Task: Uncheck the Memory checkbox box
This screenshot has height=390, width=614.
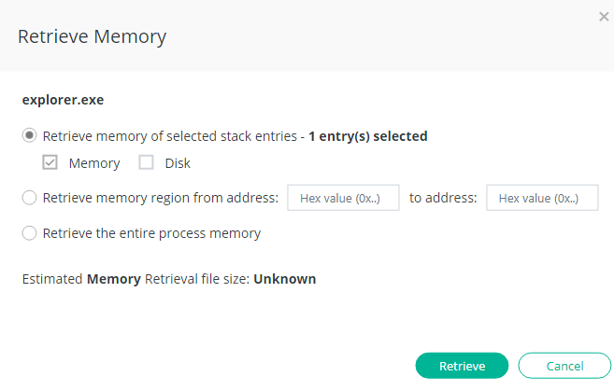Action: click(x=50, y=163)
